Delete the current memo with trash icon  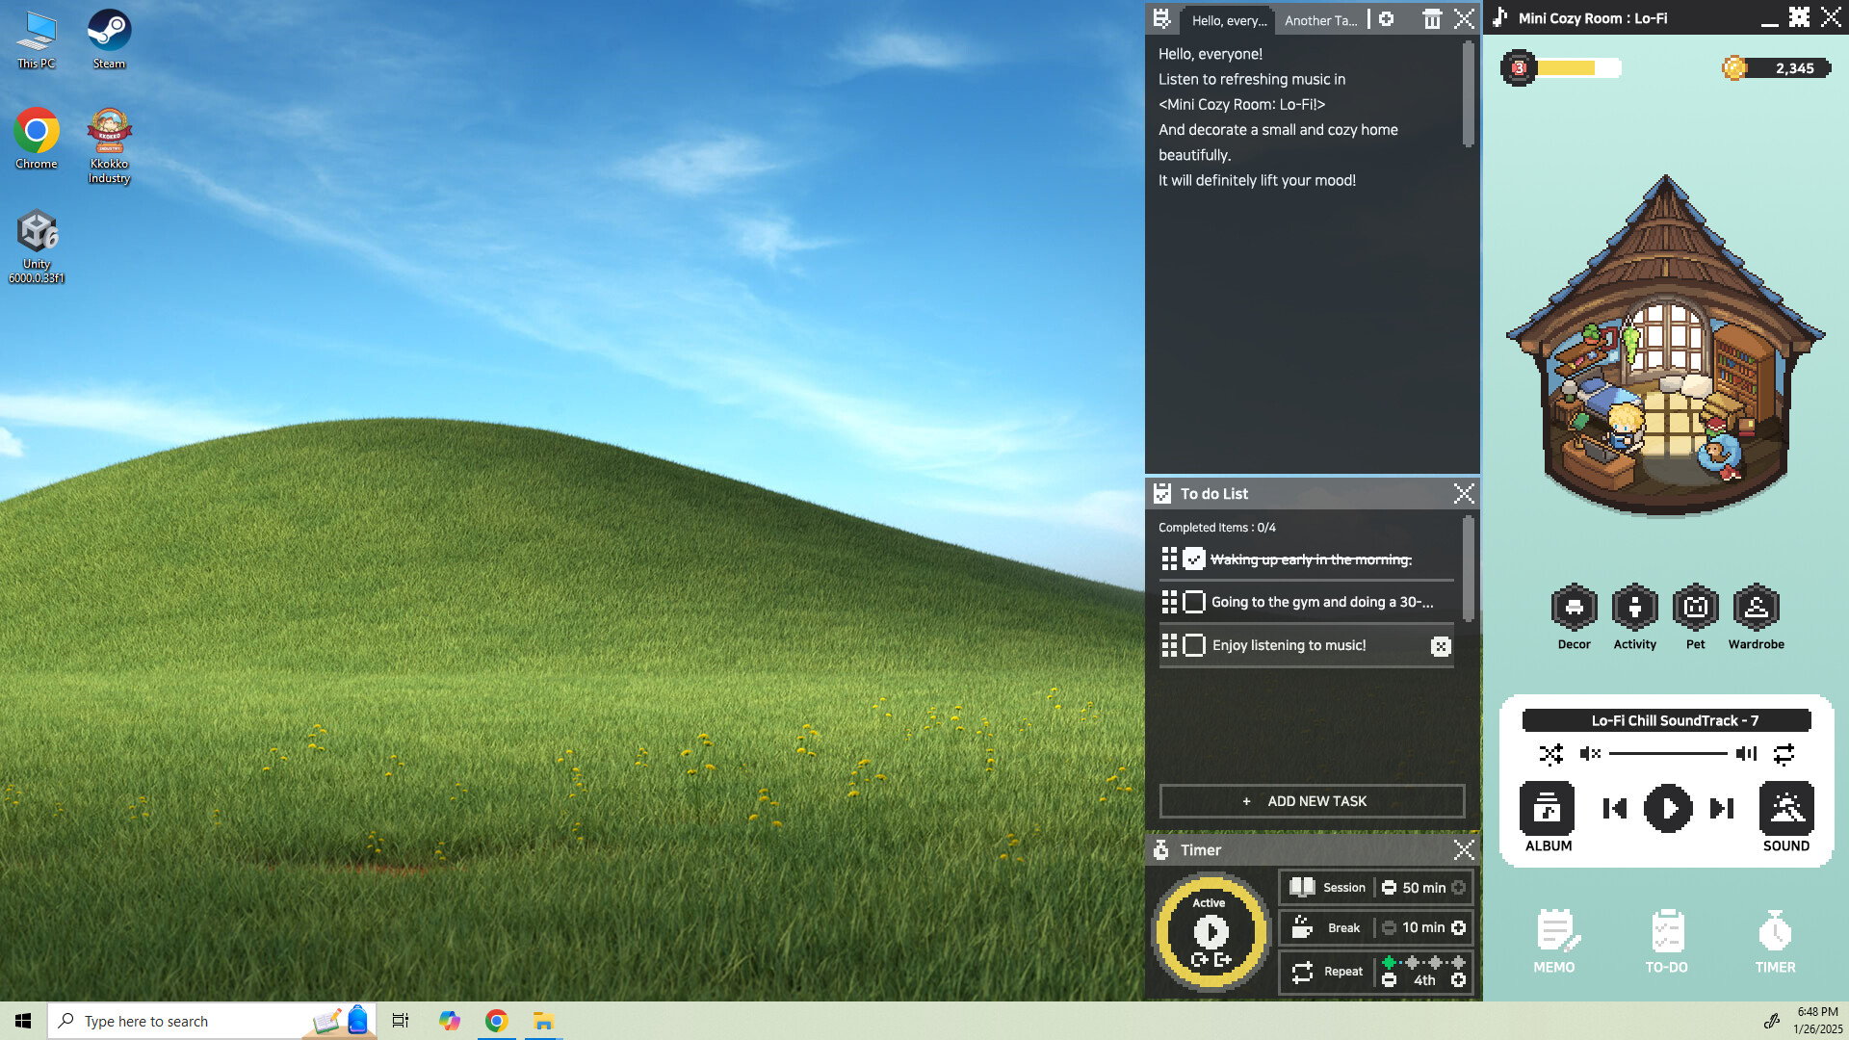click(1432, 19)
